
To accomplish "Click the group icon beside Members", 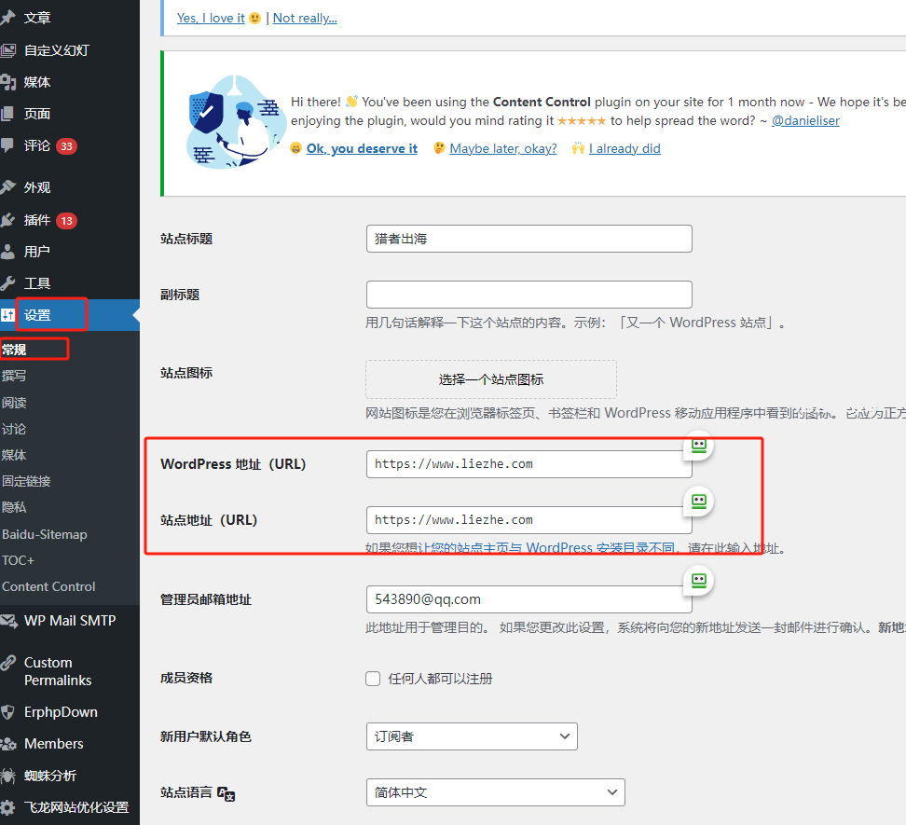I will pyautogui.click(x=8, y=744).
